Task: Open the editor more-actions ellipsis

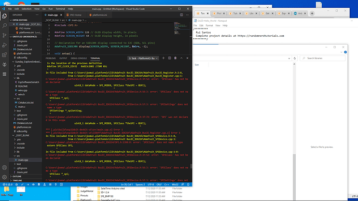Action: point(187,15)
